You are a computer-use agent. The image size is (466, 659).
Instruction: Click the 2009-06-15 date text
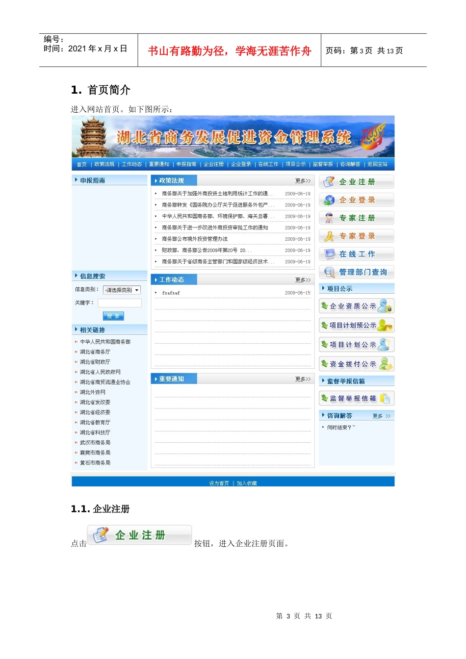pyautogui.click(x=298, y=293)
